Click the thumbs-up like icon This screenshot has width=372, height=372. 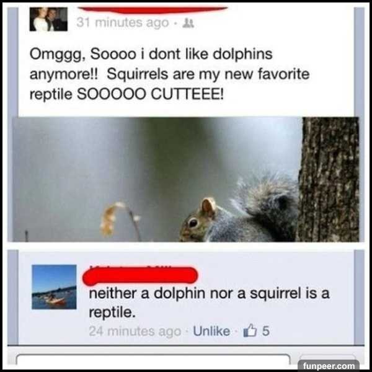(x=250, y=330)
